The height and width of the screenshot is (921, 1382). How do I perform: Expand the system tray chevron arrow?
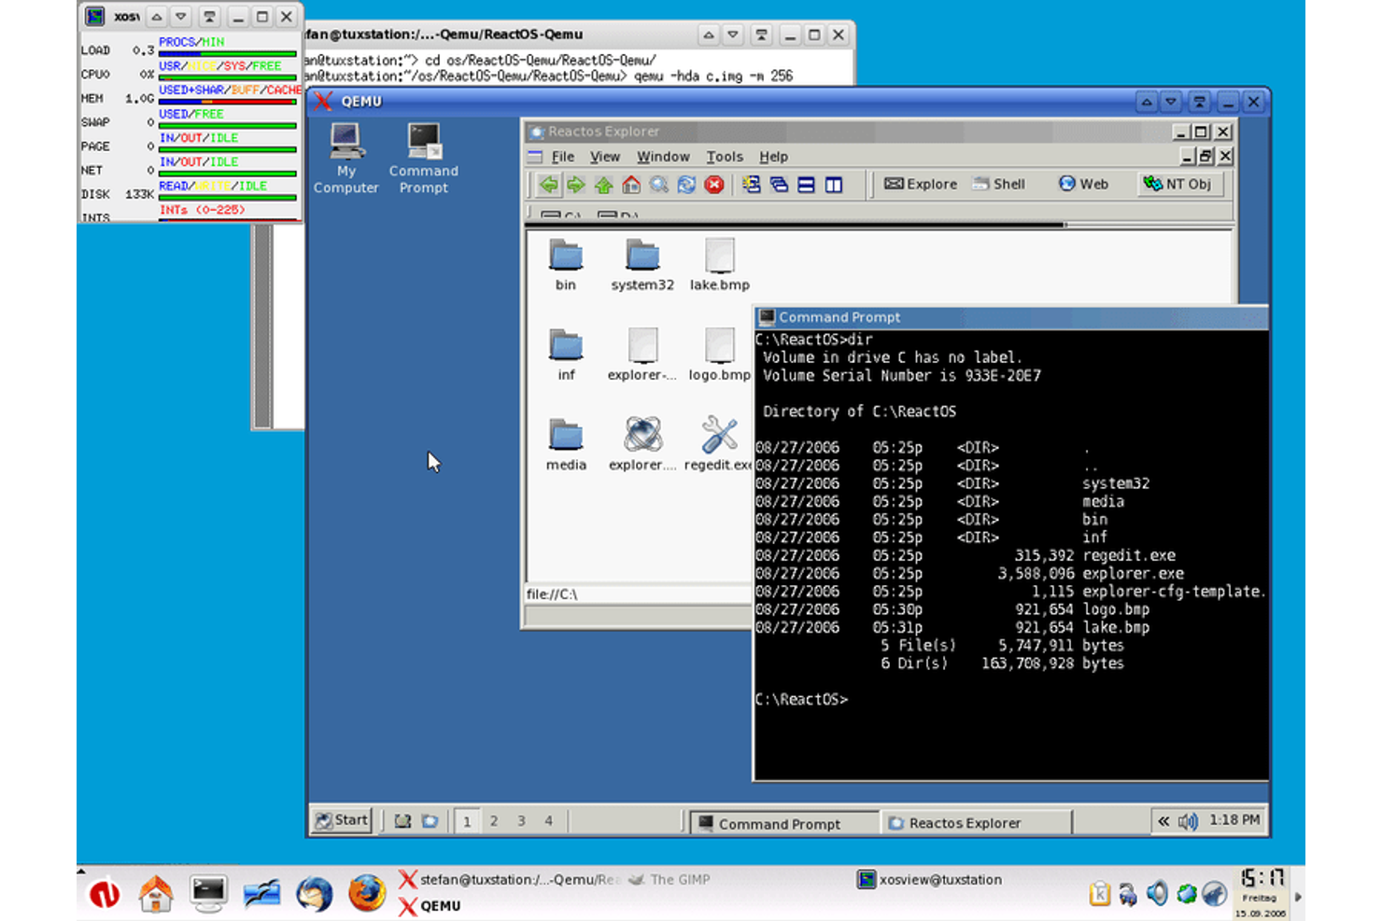[x=1163, y=820]
